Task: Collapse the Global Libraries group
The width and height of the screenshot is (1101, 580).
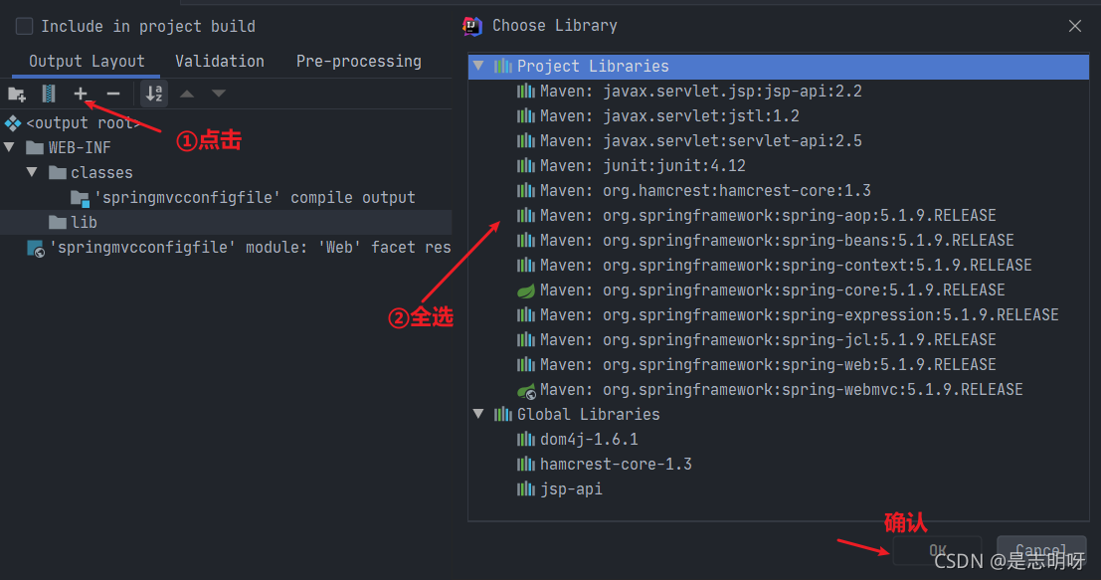Action: [478, 414]
